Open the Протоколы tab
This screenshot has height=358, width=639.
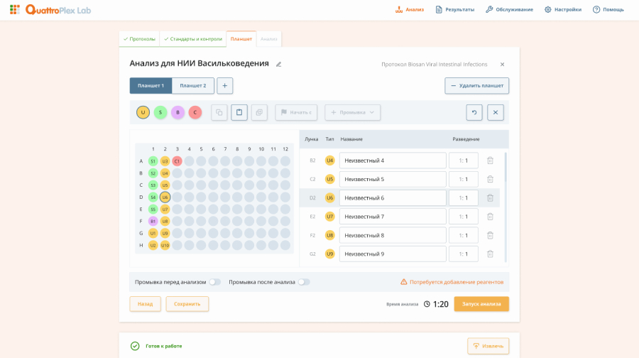click(x=139, y=39)
